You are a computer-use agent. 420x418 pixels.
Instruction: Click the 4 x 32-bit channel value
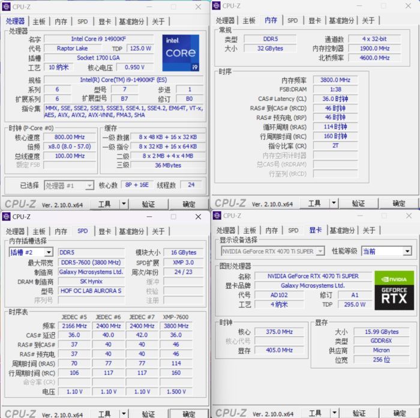click(374, 39)
